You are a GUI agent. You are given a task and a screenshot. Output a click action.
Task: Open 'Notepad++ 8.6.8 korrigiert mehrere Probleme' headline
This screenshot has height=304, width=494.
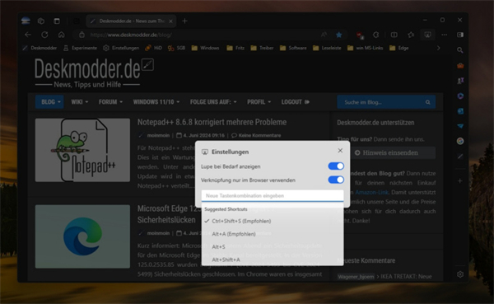click(x=212, y=122)
